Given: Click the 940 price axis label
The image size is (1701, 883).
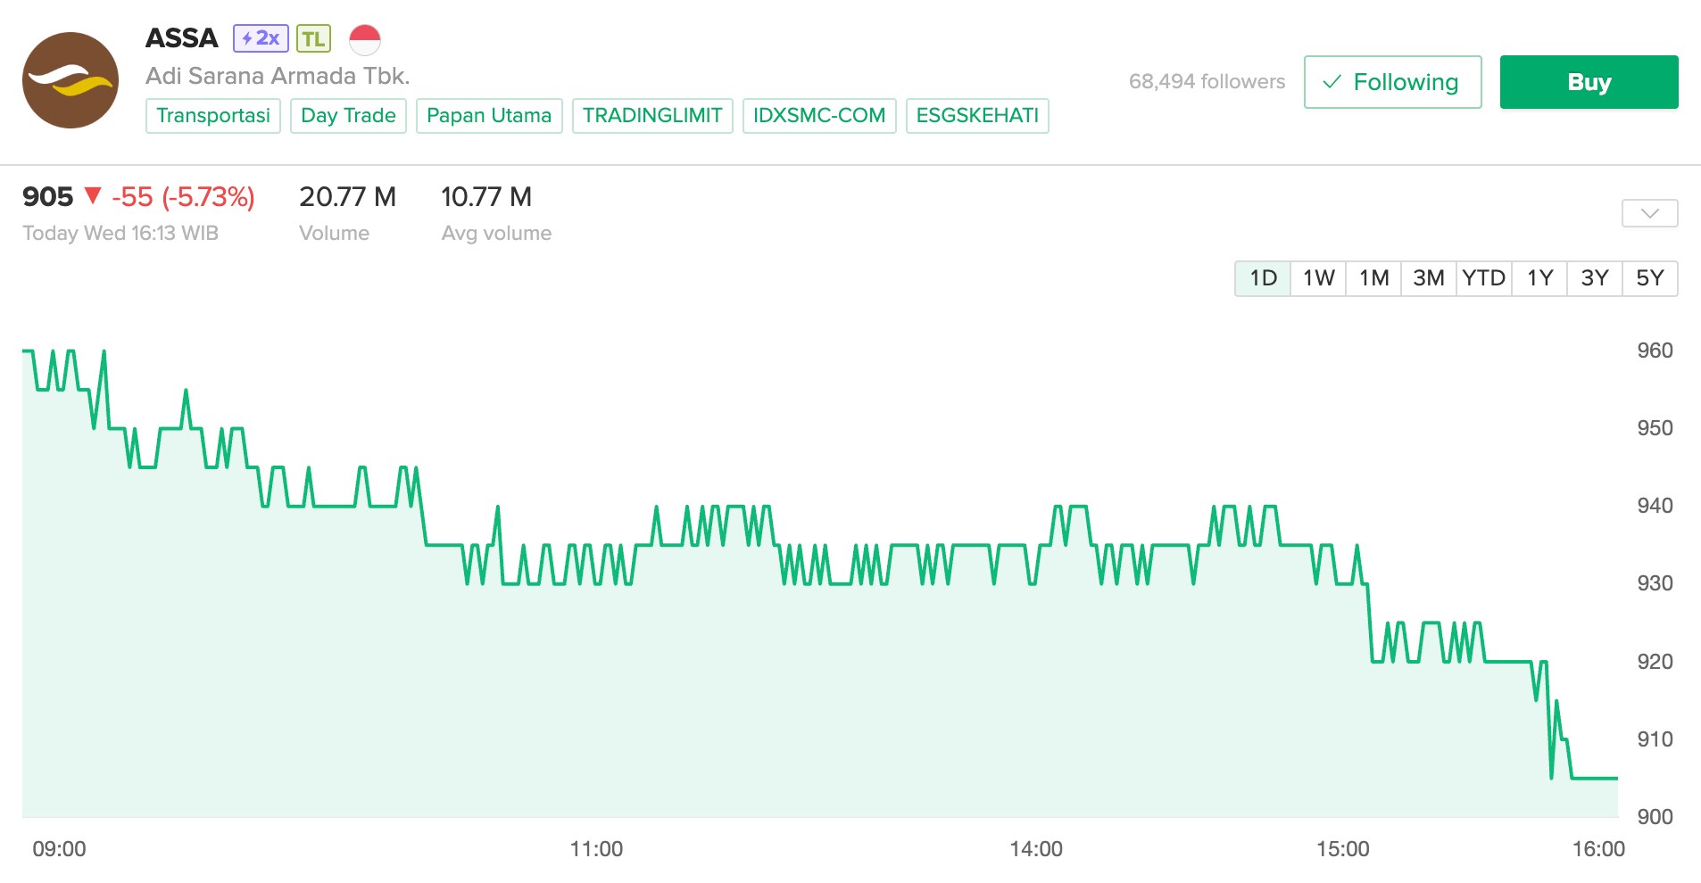Looking at the screenshot, I should click(1655, 506).
